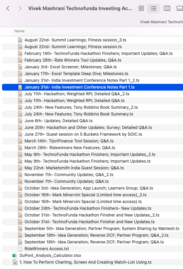Viewport: 183px width, 269px height.
Task: Select February 28th- Ride Winners Tool Updates, Q&A.ts
Action: click(x=73, y=60)
